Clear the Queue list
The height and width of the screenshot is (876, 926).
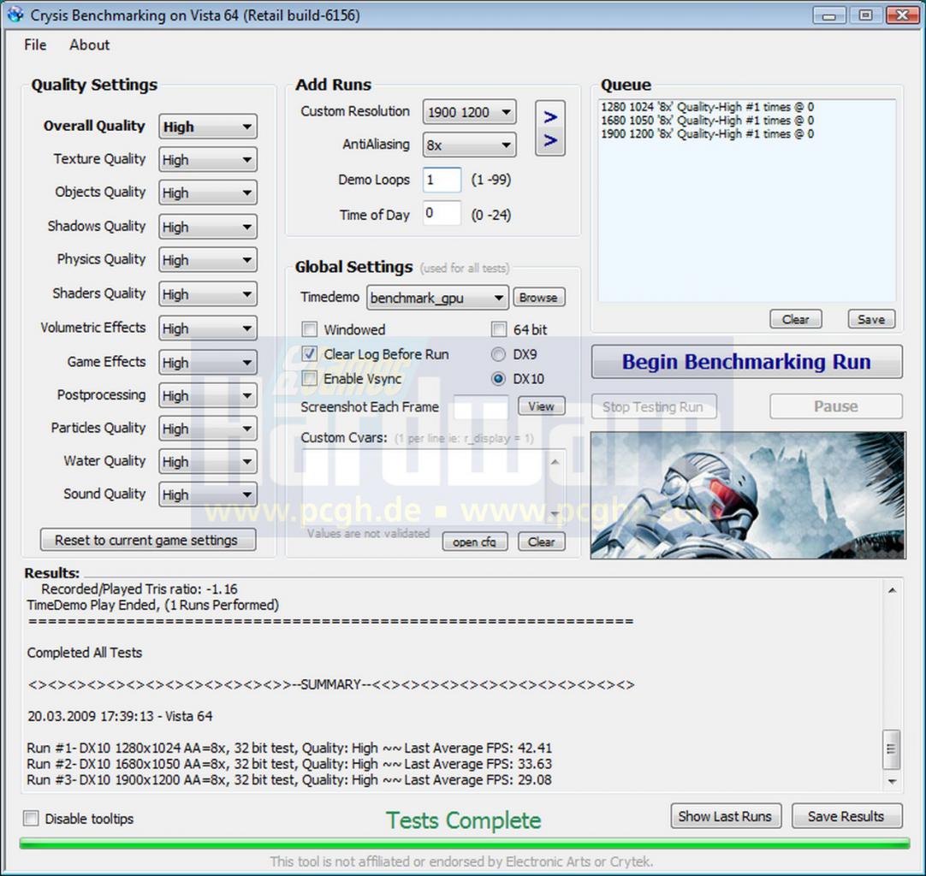[795, 319]
